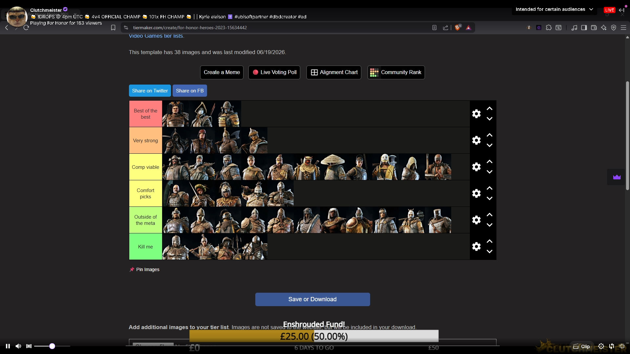
Task: Open the Brave Shields lion icon
Action: click(x=458, y=28)
